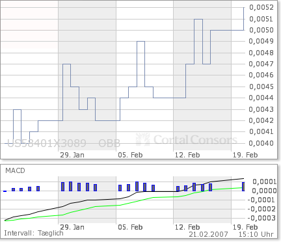The height and width of the screenshot is (242, 281).
Task: Select the -0,0001 MACD axis label
Action: pos(262,200)
